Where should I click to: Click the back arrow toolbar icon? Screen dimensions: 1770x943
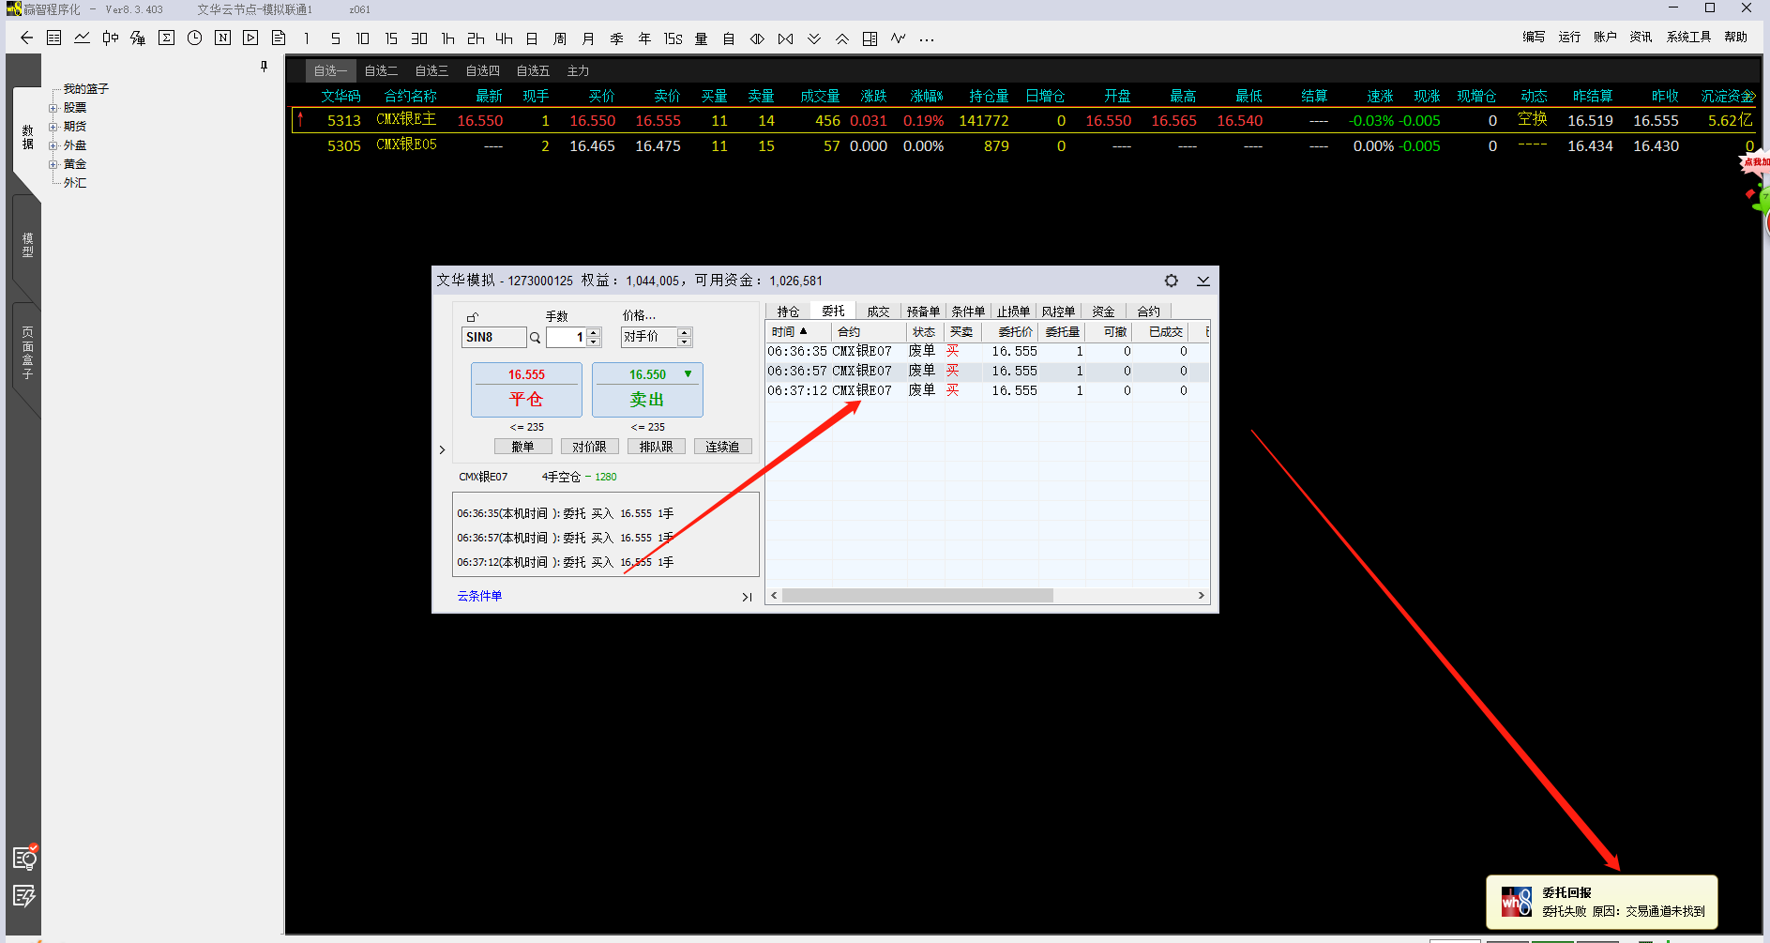pyautogui.click(x=26, y=38)
